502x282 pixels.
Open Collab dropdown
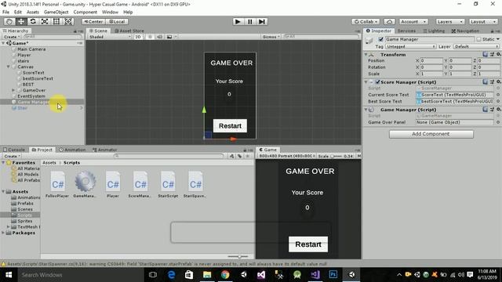click(x=366, y=21)
